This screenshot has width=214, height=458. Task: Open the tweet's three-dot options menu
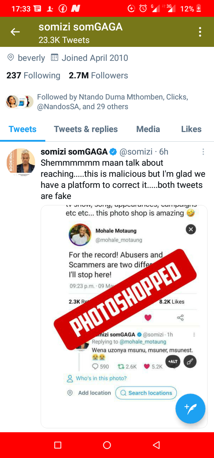tap(203, 152)
